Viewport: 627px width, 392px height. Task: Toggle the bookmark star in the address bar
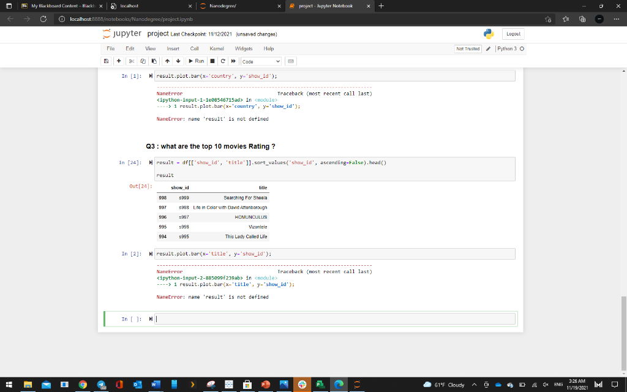(548, 19)
